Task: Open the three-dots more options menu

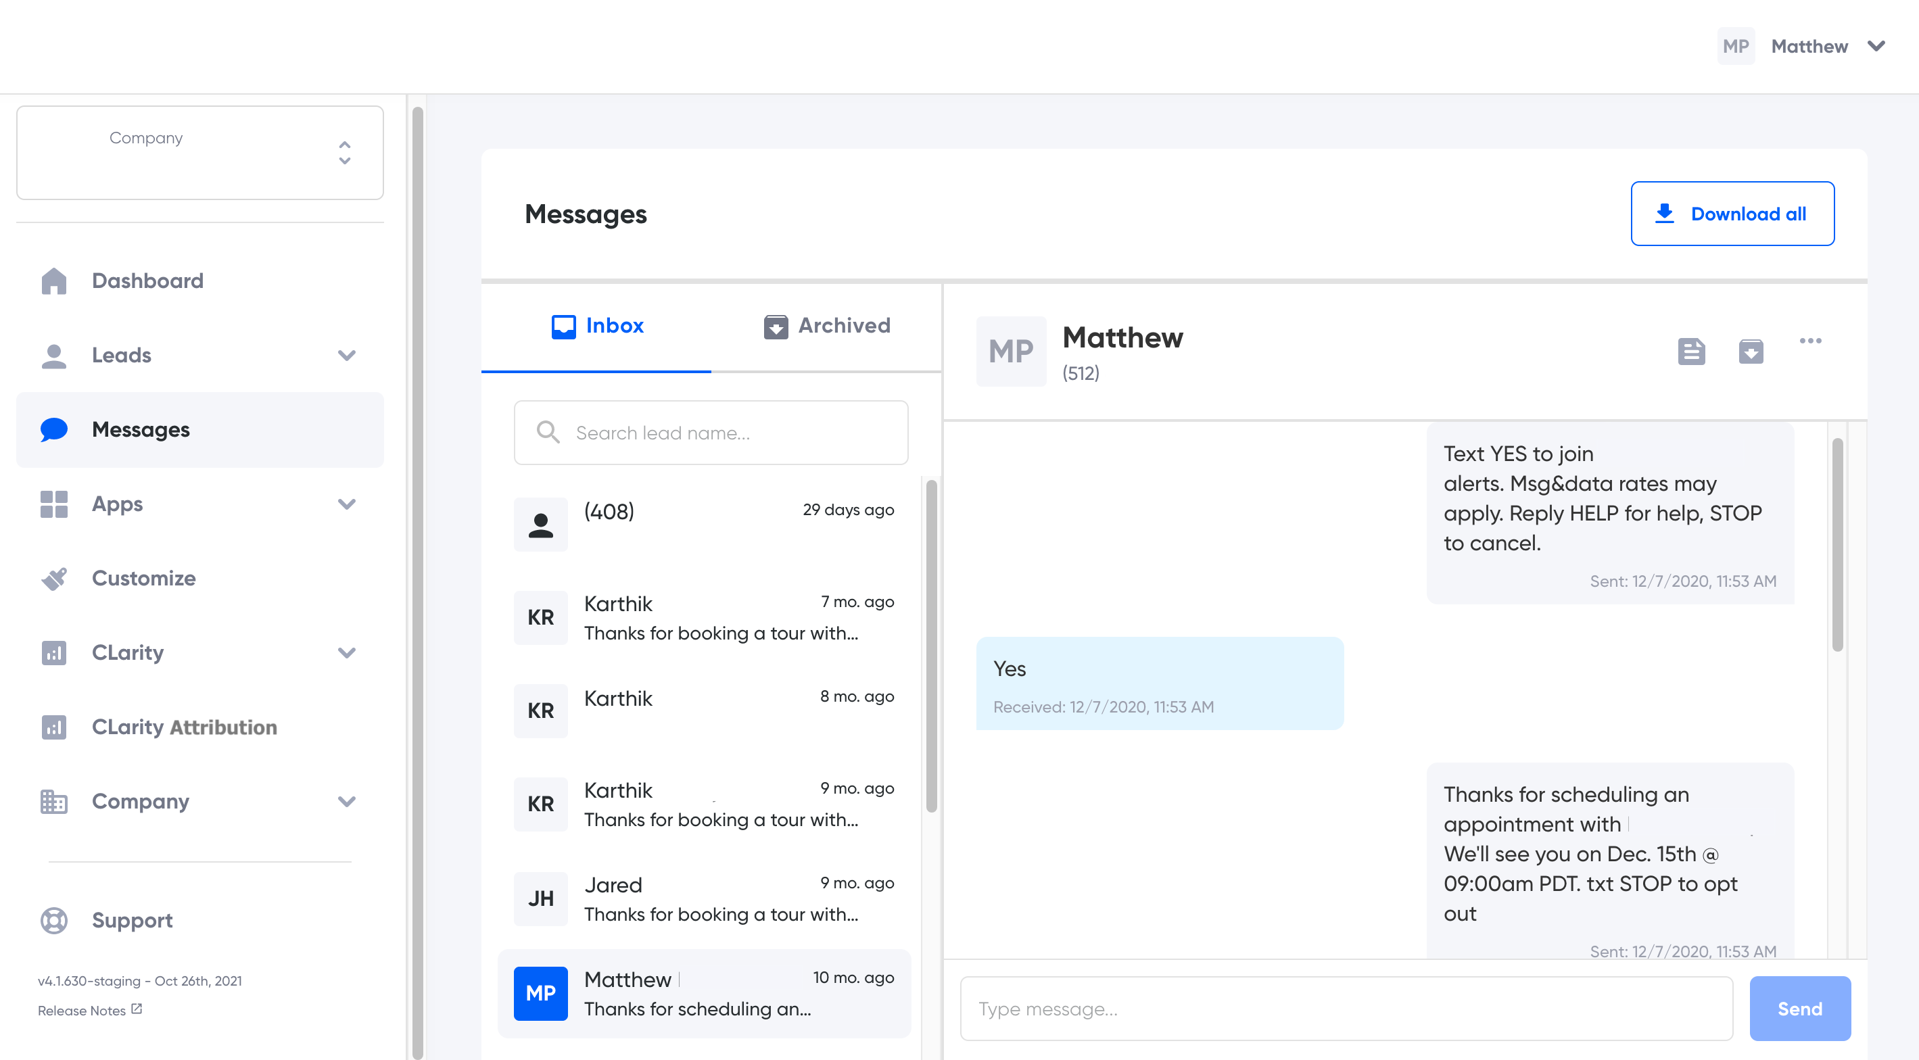Action: (1810, 341)
